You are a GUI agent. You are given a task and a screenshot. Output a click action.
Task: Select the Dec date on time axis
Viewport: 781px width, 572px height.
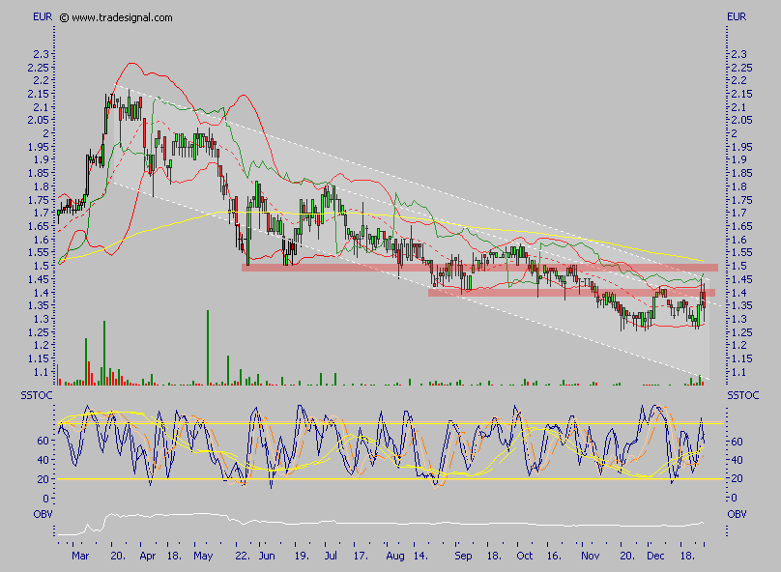(x=656, y=558)
